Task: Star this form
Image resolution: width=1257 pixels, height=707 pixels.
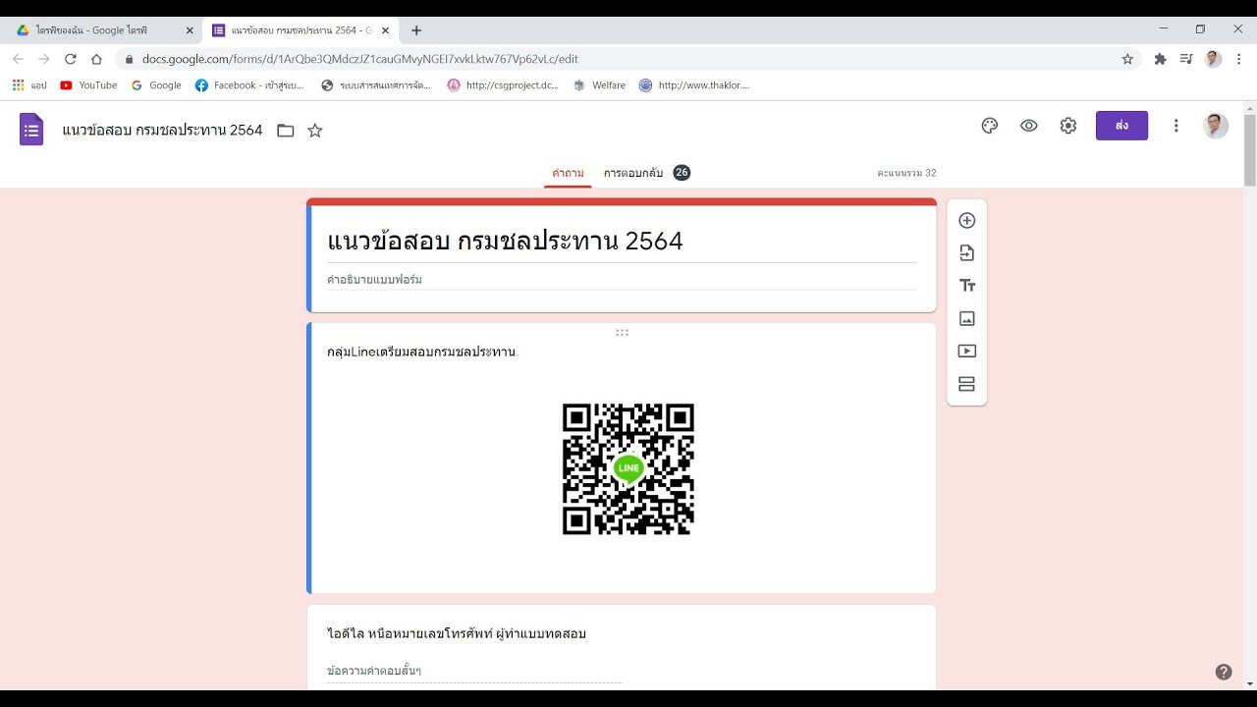Action: pyautogui.click(x=315, y=131)
